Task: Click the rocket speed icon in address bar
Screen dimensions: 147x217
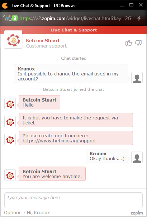Action: [x=7, y=18]
